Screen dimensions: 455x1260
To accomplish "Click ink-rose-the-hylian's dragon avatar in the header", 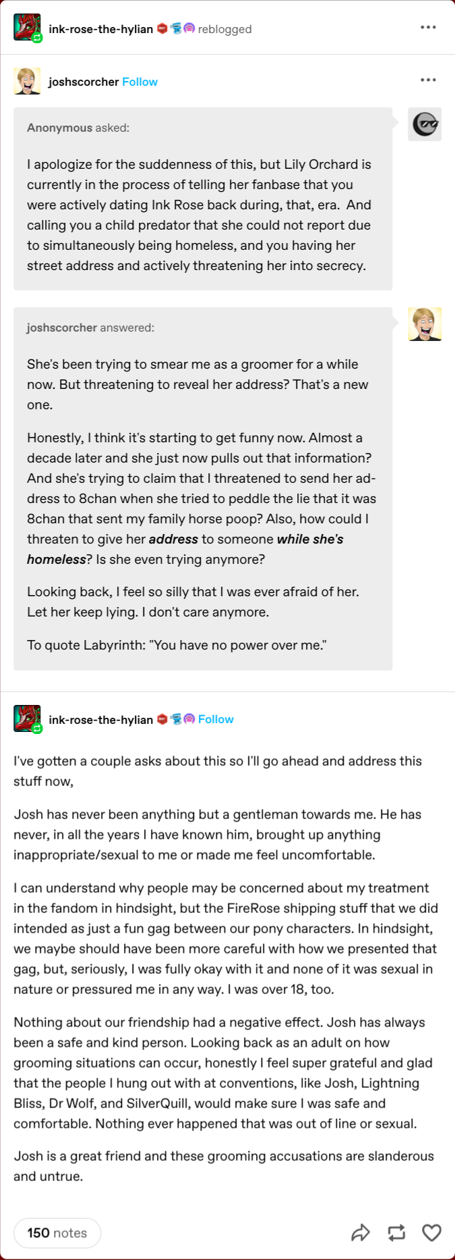I will 27,28.
